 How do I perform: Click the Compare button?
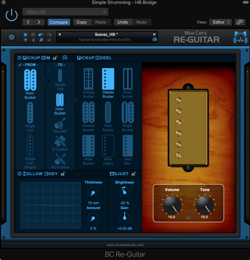[59, 22]
